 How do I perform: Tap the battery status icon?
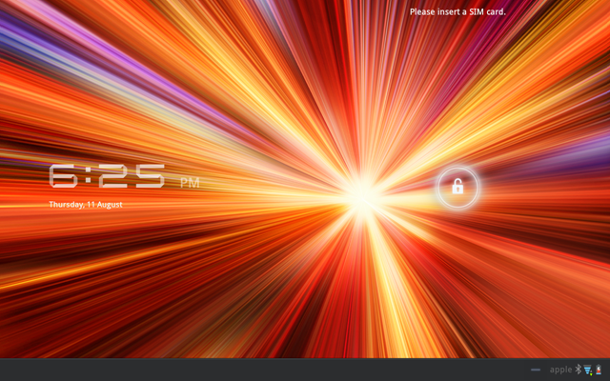click(x=599, y=370)
